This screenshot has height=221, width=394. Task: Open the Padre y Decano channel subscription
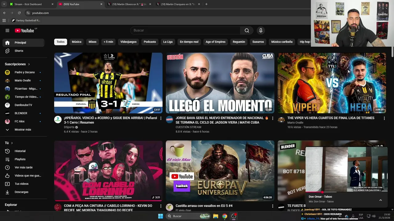23,72
